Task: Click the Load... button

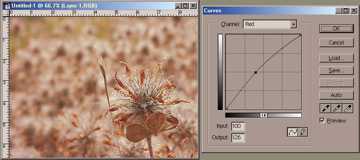Action: pyautogui.click(x=336, y=58)
